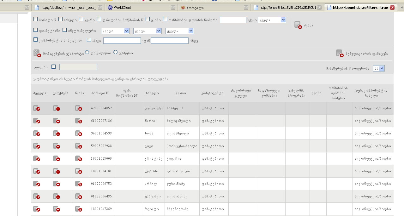Enable the პირადი N filter checkbox
Image resolution: width=404 pixels, height=216 pixels.
coord(36,20)
